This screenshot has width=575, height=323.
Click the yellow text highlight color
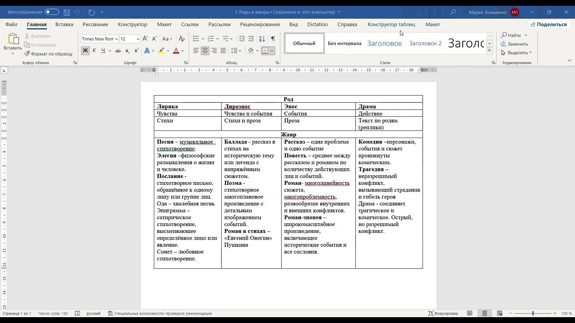pos(161,51)
